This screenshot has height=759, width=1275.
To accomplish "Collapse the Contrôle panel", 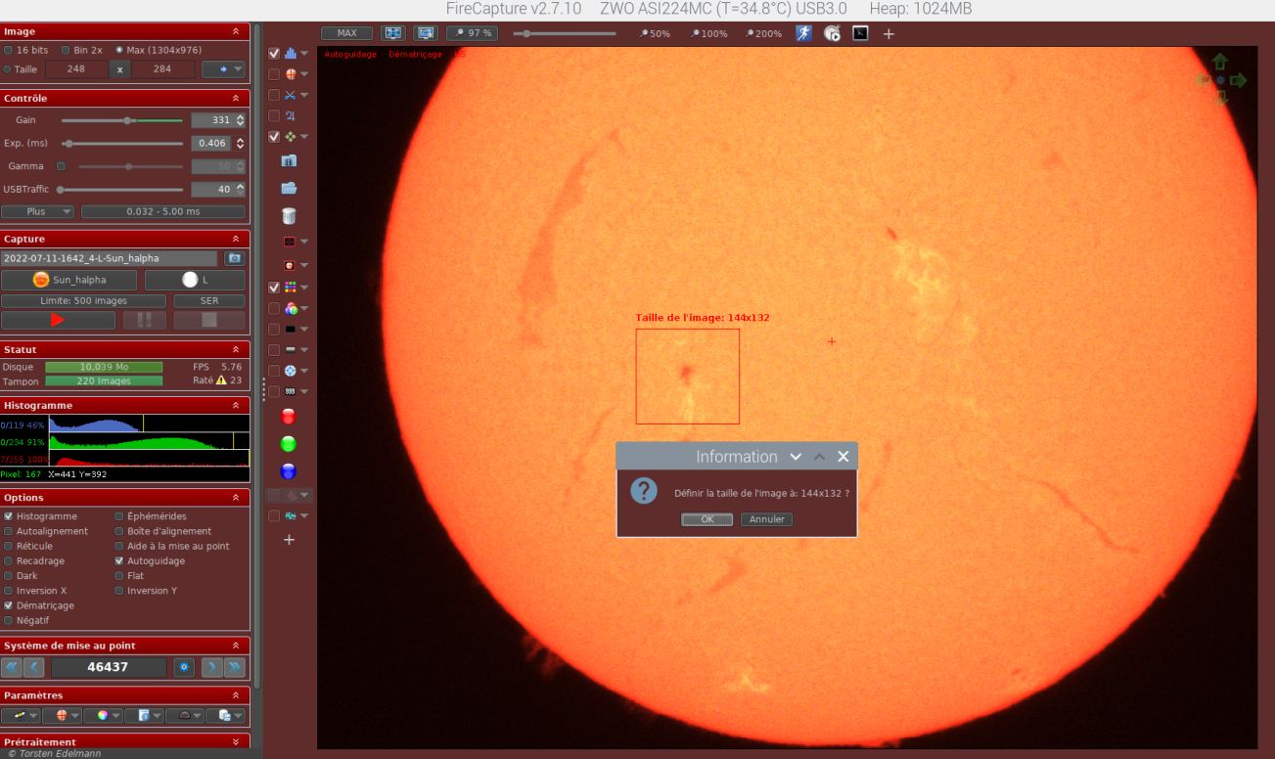I will pyautogui.click(x=236, y=98).
